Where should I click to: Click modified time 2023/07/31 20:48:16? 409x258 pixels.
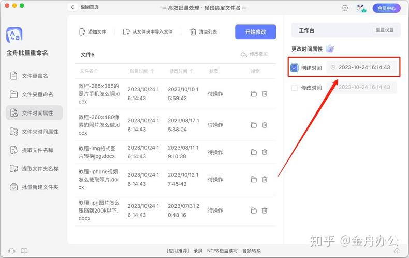click(183, 211)
